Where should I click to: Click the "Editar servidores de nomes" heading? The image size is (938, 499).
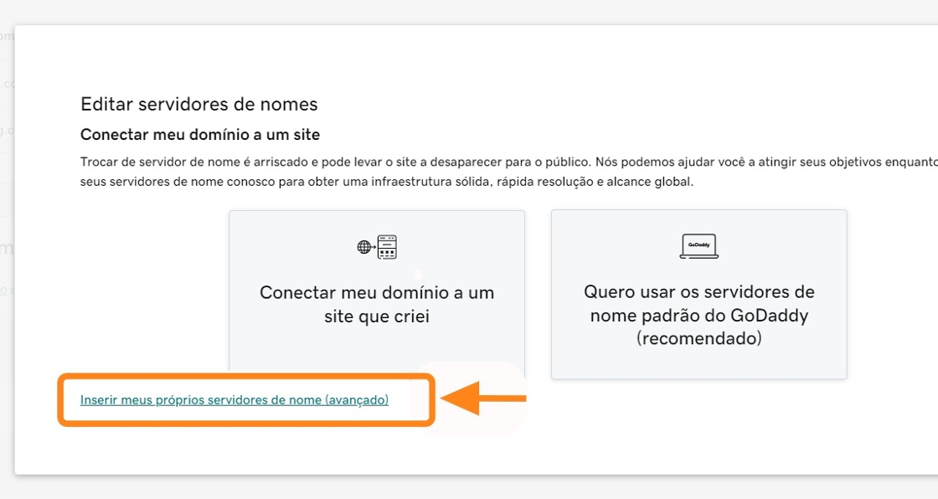coord(199,105)
